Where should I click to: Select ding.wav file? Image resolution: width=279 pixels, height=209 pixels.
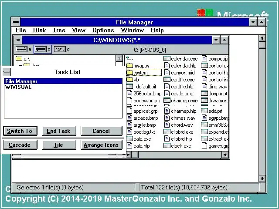(214, 87)
